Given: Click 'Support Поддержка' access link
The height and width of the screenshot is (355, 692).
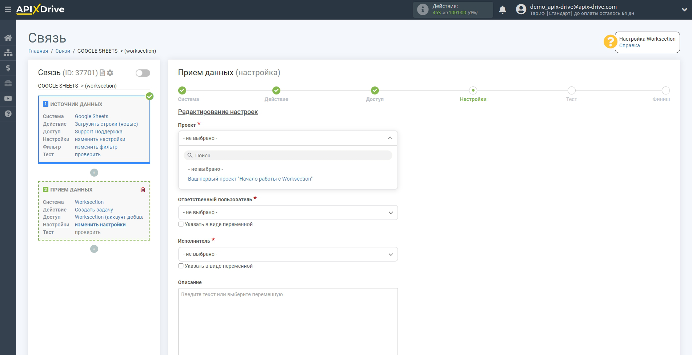Looking at the screenshot, I should (x=99, y=132).
